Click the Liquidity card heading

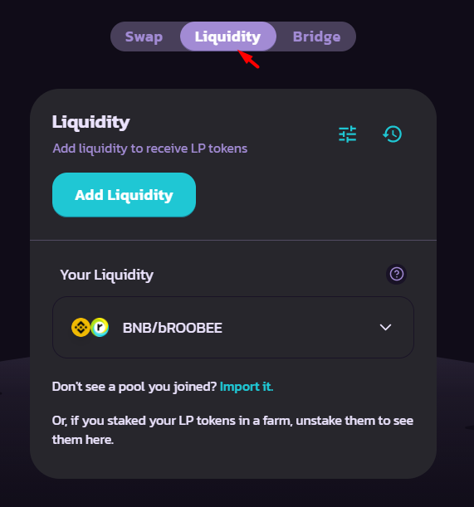pos(91,122)
